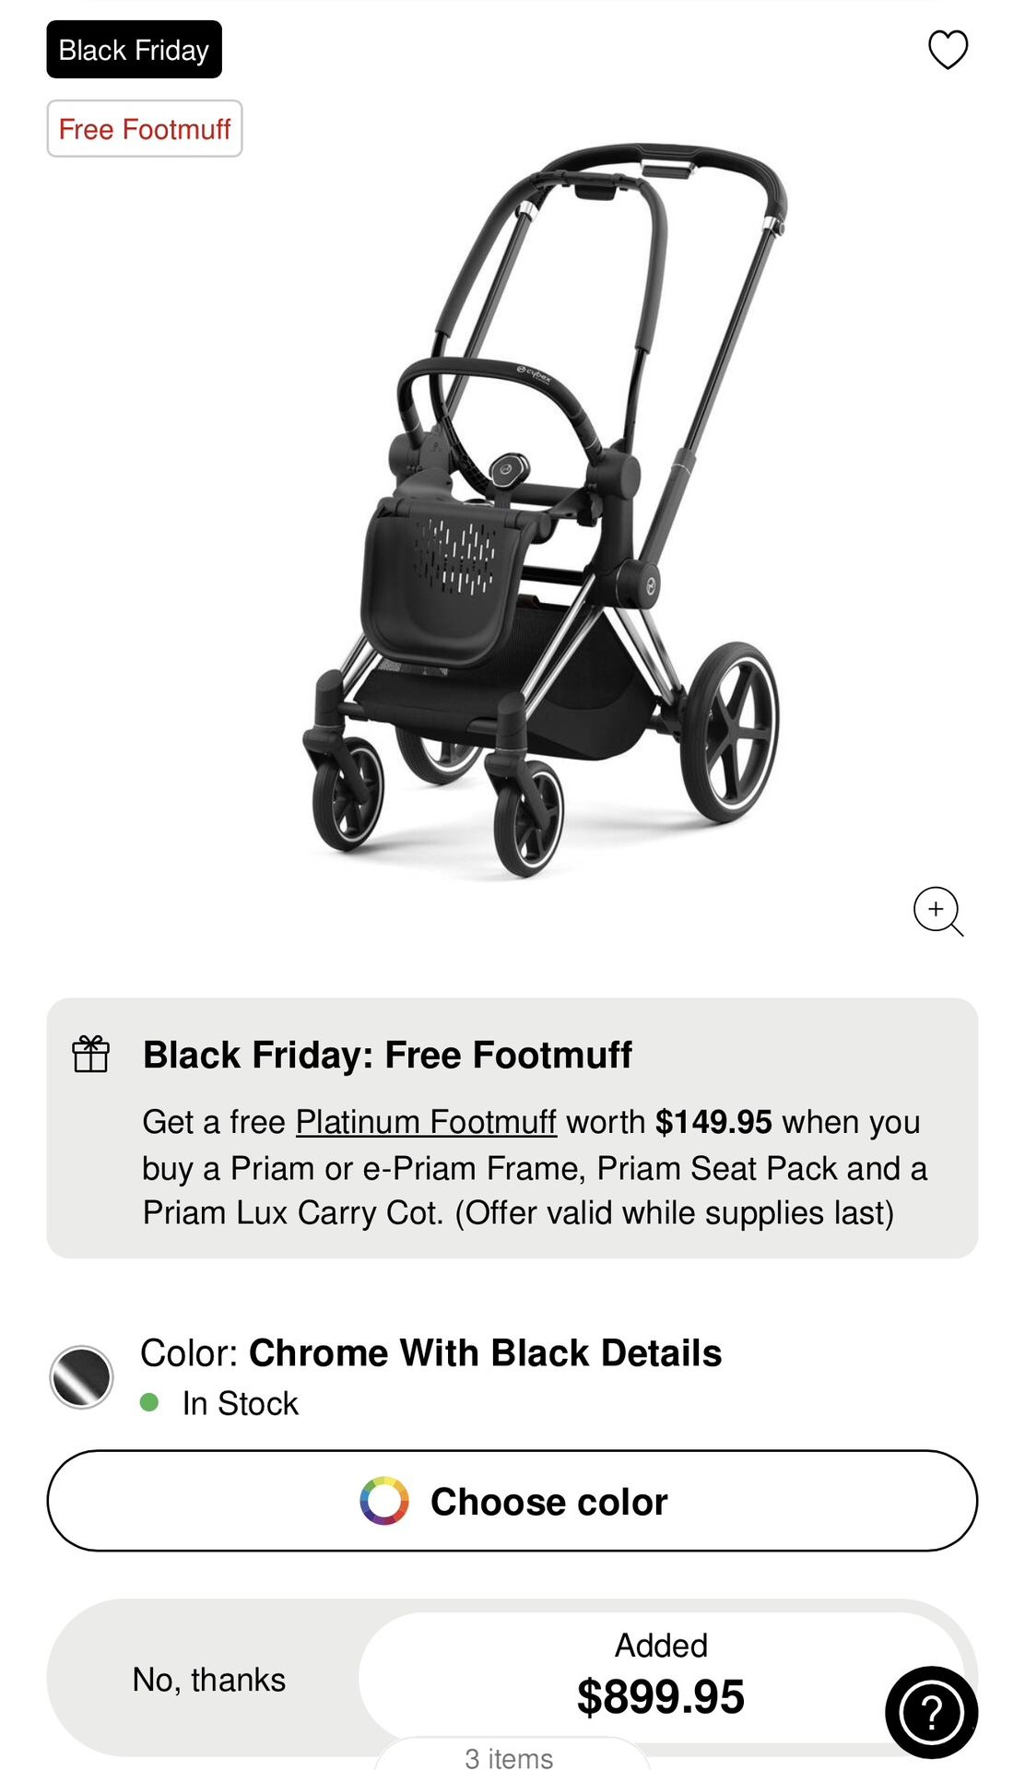
Task: Click the Black Friday: Free Footmuff heading
Action: coord(389,1056)
